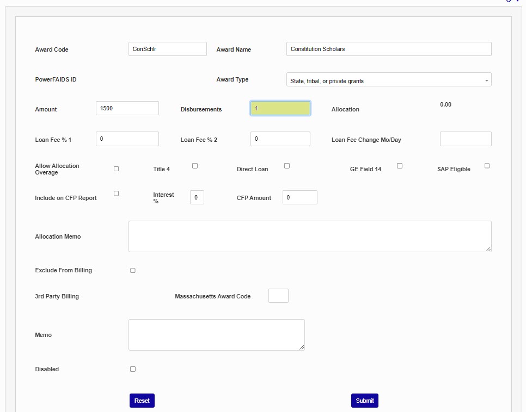Click the CFP Amount input field
This screenshot has width=526, height=412.
pyautogui.click(x=299, y=197)
